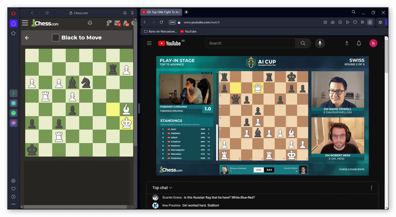
Task: Open Speed Dial home in Opera sidebar
Action: 13,23
